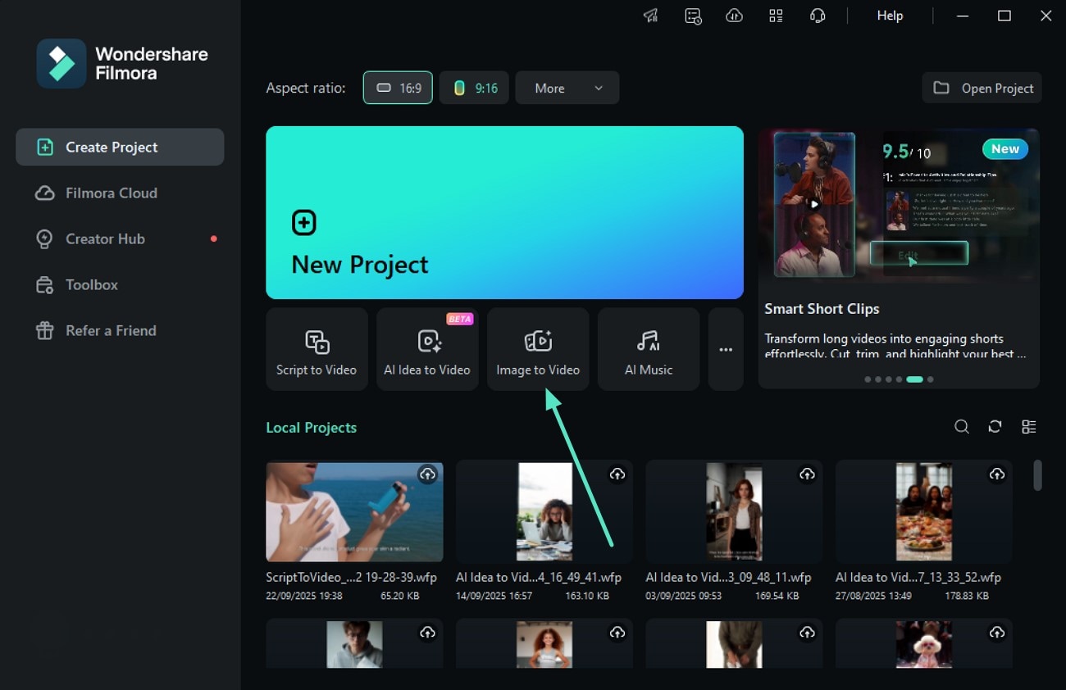Screen dimensions: 1066x690
Task: Click file name AI Idea to Vid...7_13_33_52.wfp
Action: click(918, 578)
